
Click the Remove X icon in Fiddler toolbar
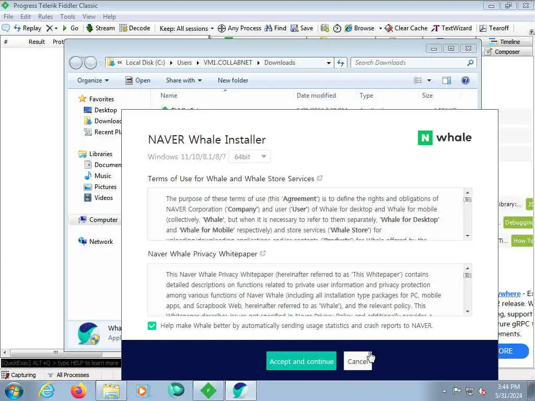click(50, 28)
